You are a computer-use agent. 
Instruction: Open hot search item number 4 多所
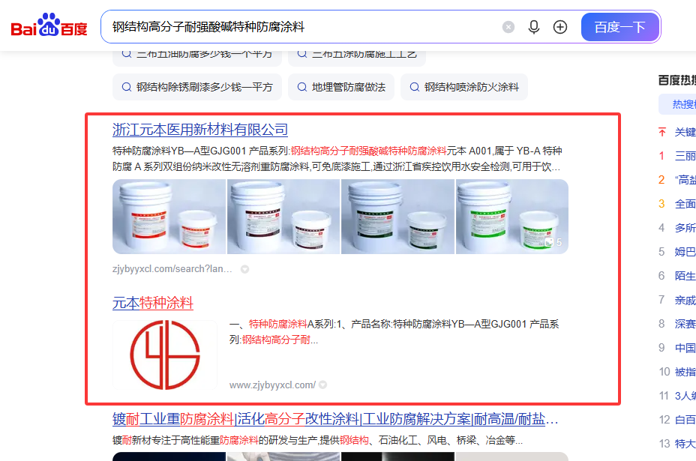point(685,228)
